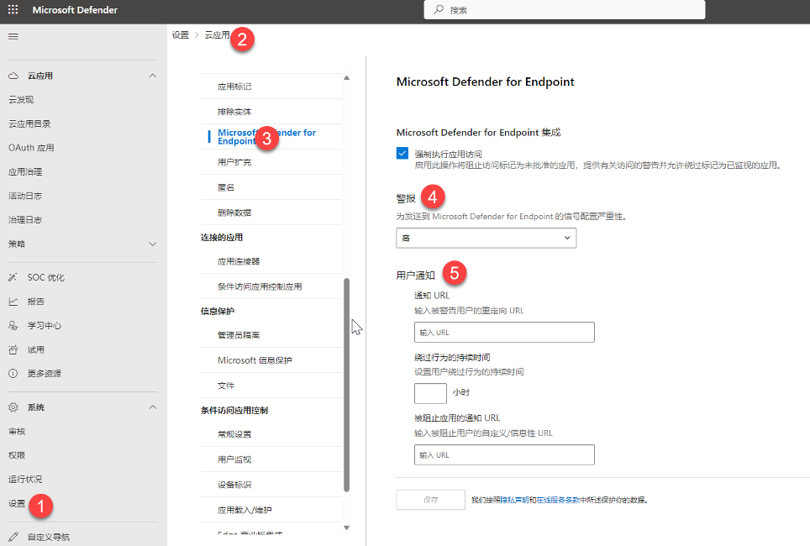Screen dimensions: 810x546
Task: Click the 自定义导航 sidebar label
Action: [49, 538]
